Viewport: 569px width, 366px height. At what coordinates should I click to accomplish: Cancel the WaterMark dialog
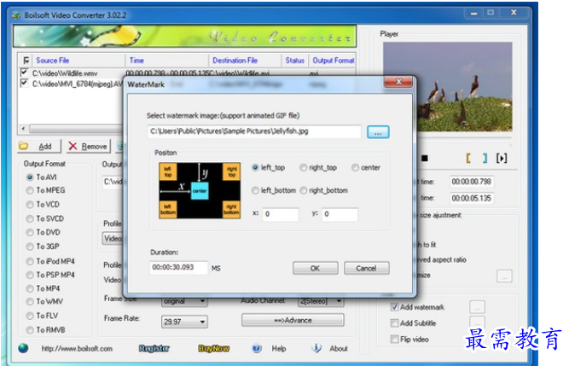click(367, 269)
